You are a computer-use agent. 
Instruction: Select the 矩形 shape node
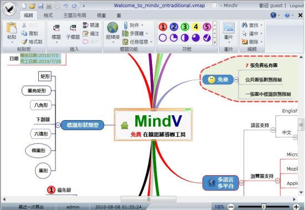(x=45, y=76)
